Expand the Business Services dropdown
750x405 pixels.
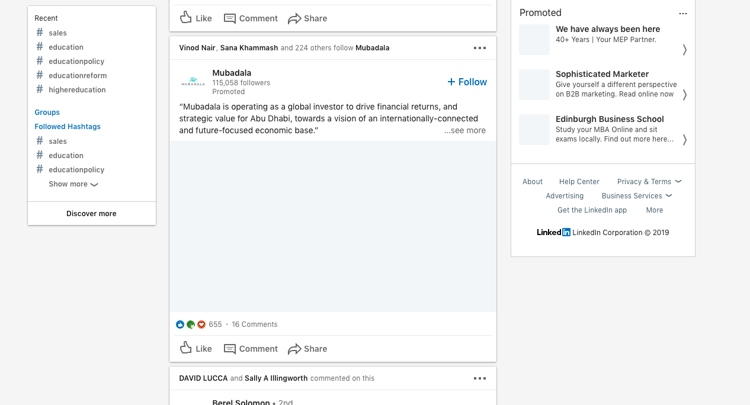(637, 196)
